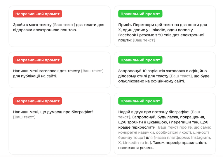The width and height of the screenshot is (223, 157).
Task: Select the [Ваш текст] placeholder after 'заголовок для тексту'
Action: pos(92,71)
